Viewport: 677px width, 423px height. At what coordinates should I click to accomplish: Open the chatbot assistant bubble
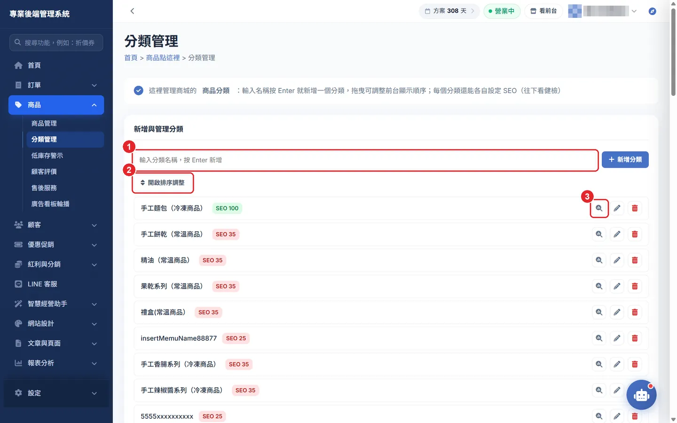(x=641, y=395)
